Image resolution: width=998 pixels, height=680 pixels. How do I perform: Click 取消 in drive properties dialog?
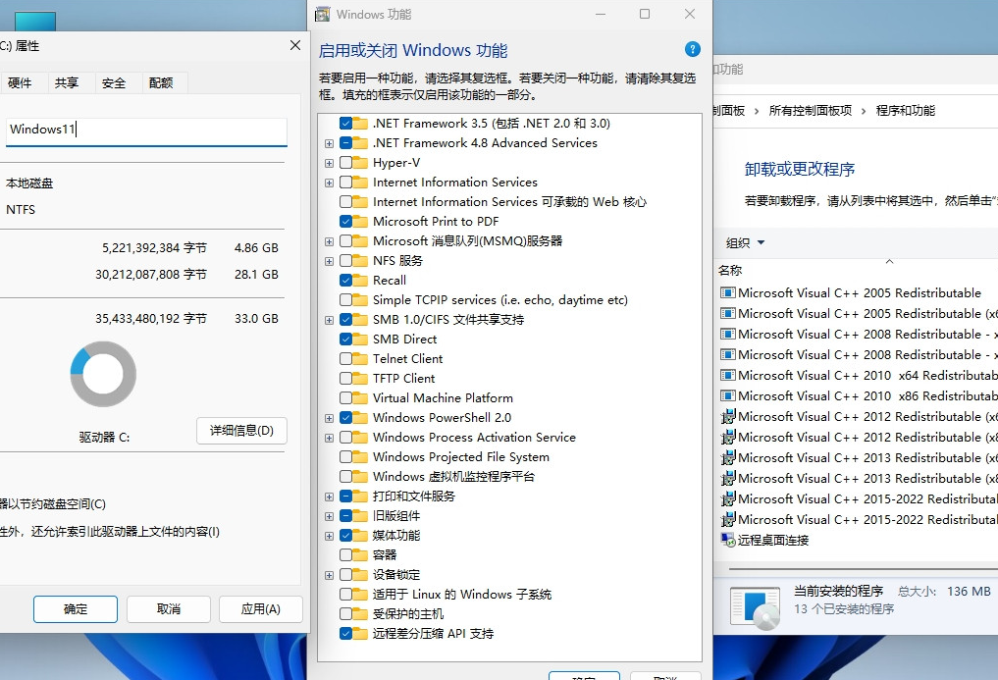169,609
